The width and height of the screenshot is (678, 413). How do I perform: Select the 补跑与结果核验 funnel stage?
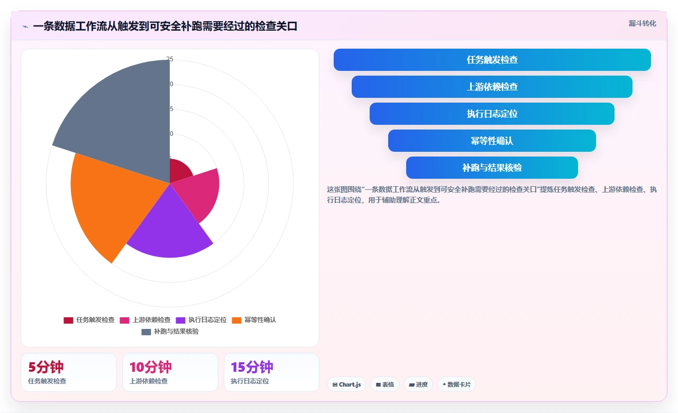pos(492,168)
